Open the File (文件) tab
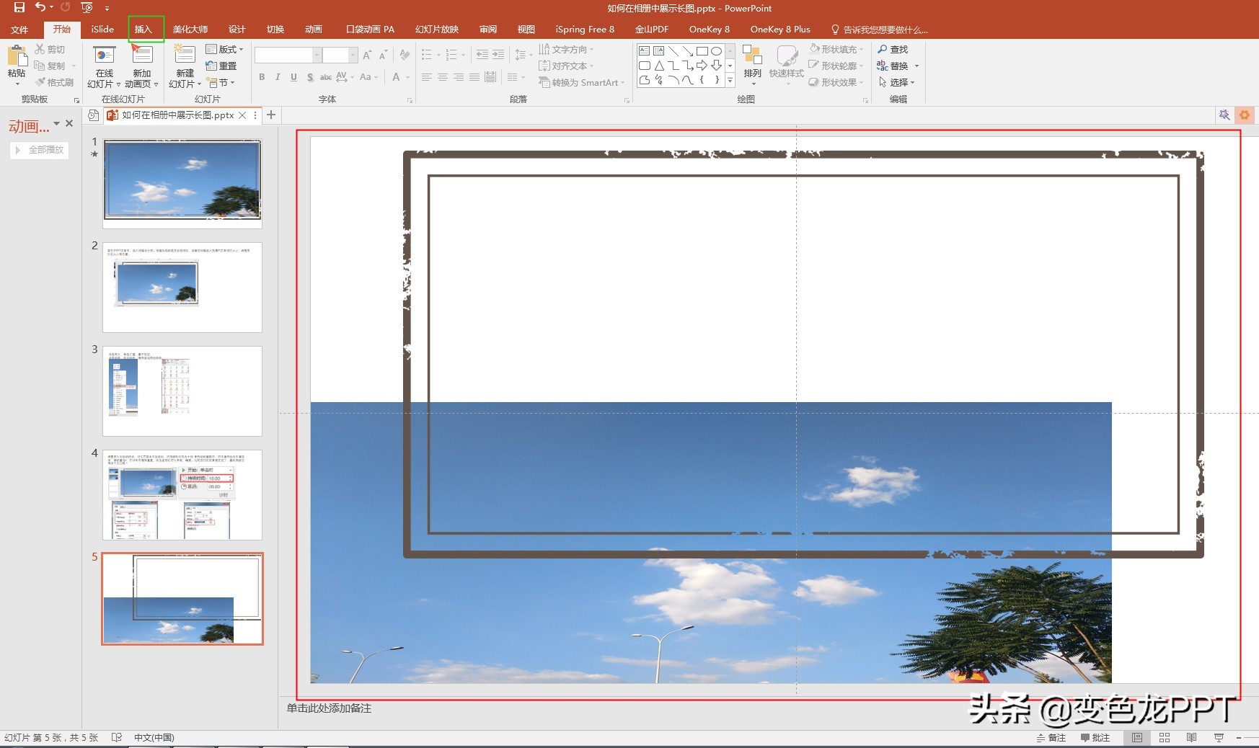The image size is (1259, 748). pos(19,30)
